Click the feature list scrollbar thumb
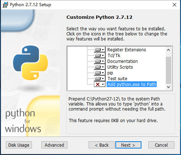The width and height of the screenshot is (181, 155). [169, 70]
